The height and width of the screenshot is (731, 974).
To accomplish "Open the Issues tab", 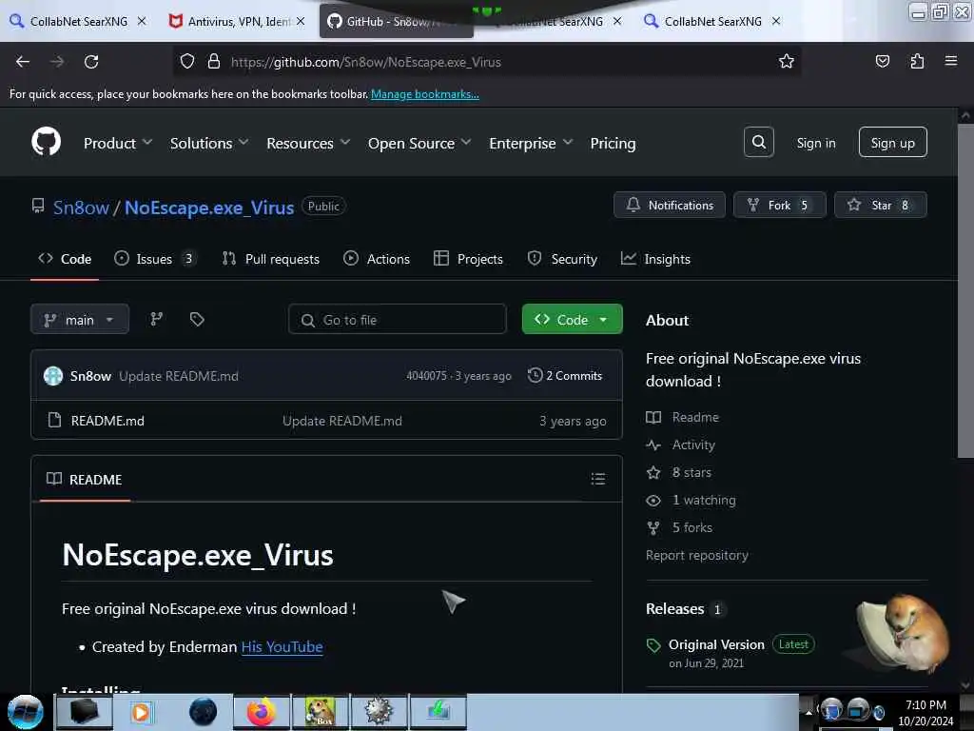I will (155, 259).
